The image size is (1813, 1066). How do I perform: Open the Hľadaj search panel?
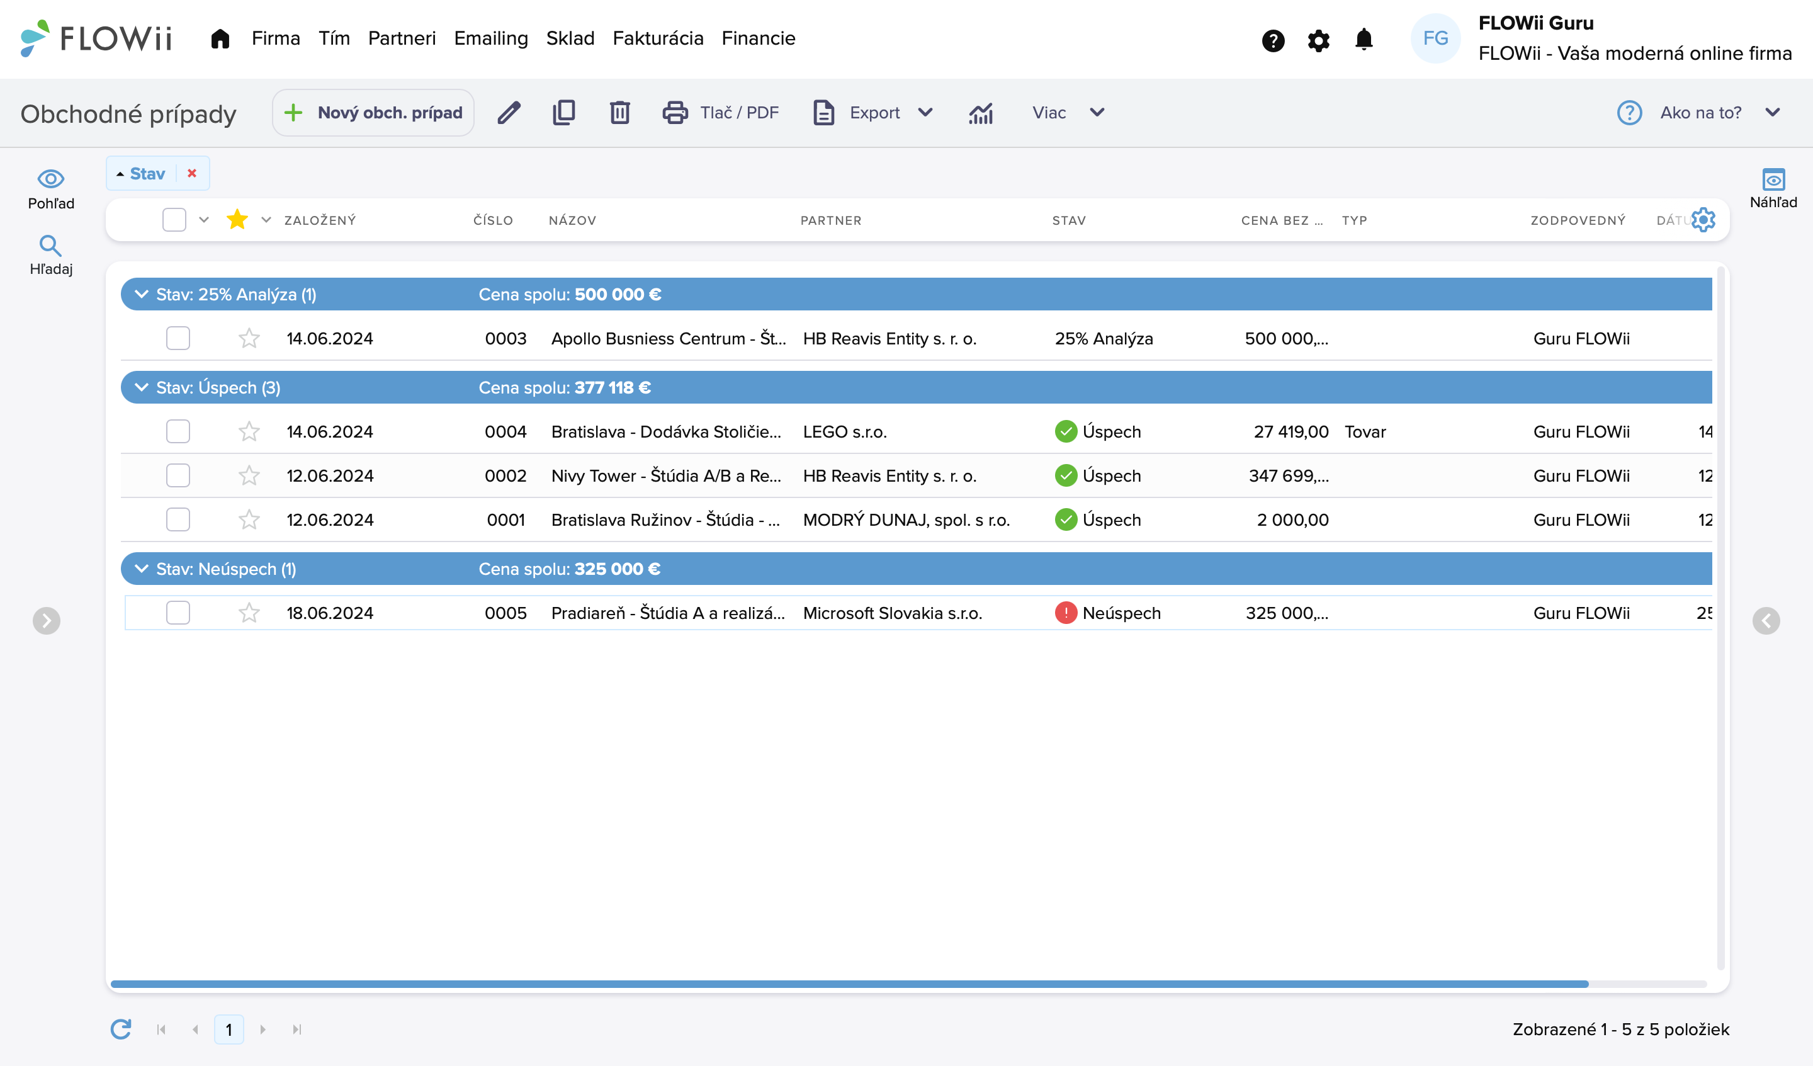(x=51, y=256)
